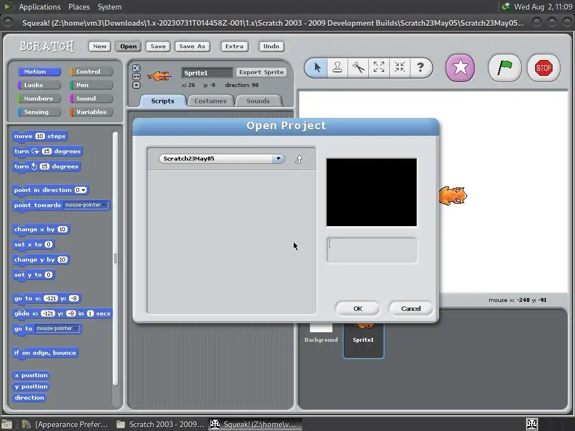The image size is (575, 431).
Task: Select the Sprite1 thumbnail in sprite list
Action: pyautogui.click(x=363, y=340)
